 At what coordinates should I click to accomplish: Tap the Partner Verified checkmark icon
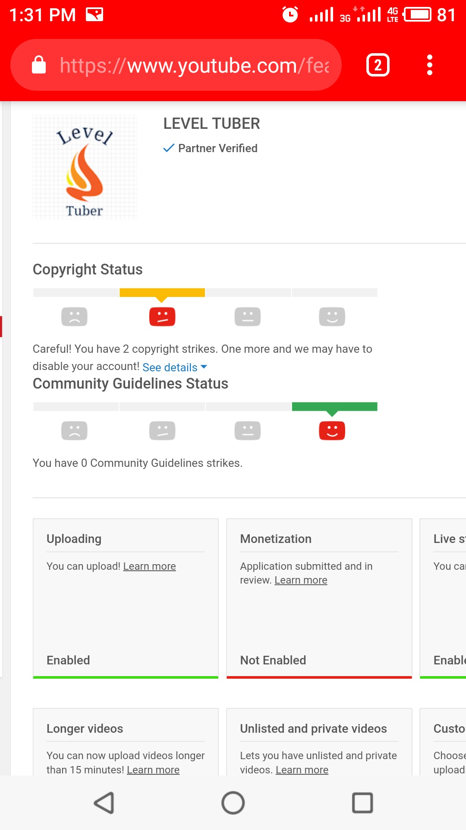click(x=169, y=148)
